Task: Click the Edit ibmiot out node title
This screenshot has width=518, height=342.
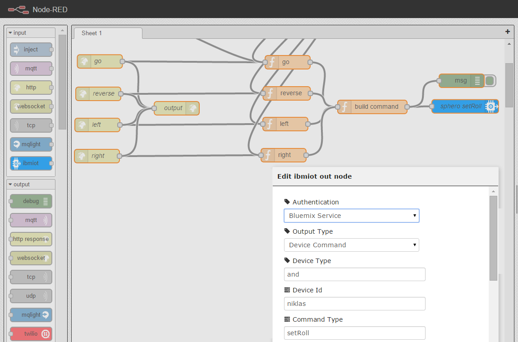Action: (x=315, y=176)
